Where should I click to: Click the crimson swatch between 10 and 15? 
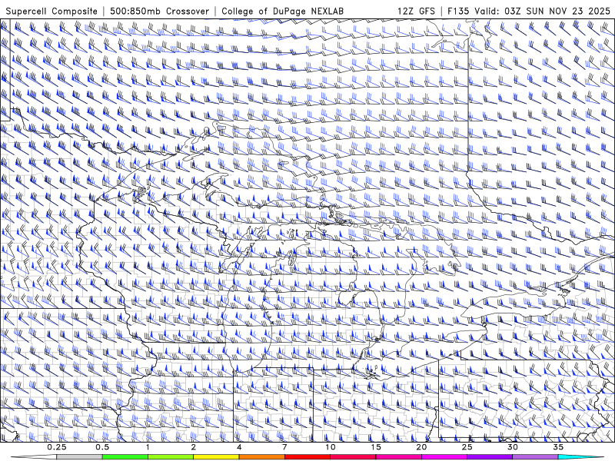353,457
